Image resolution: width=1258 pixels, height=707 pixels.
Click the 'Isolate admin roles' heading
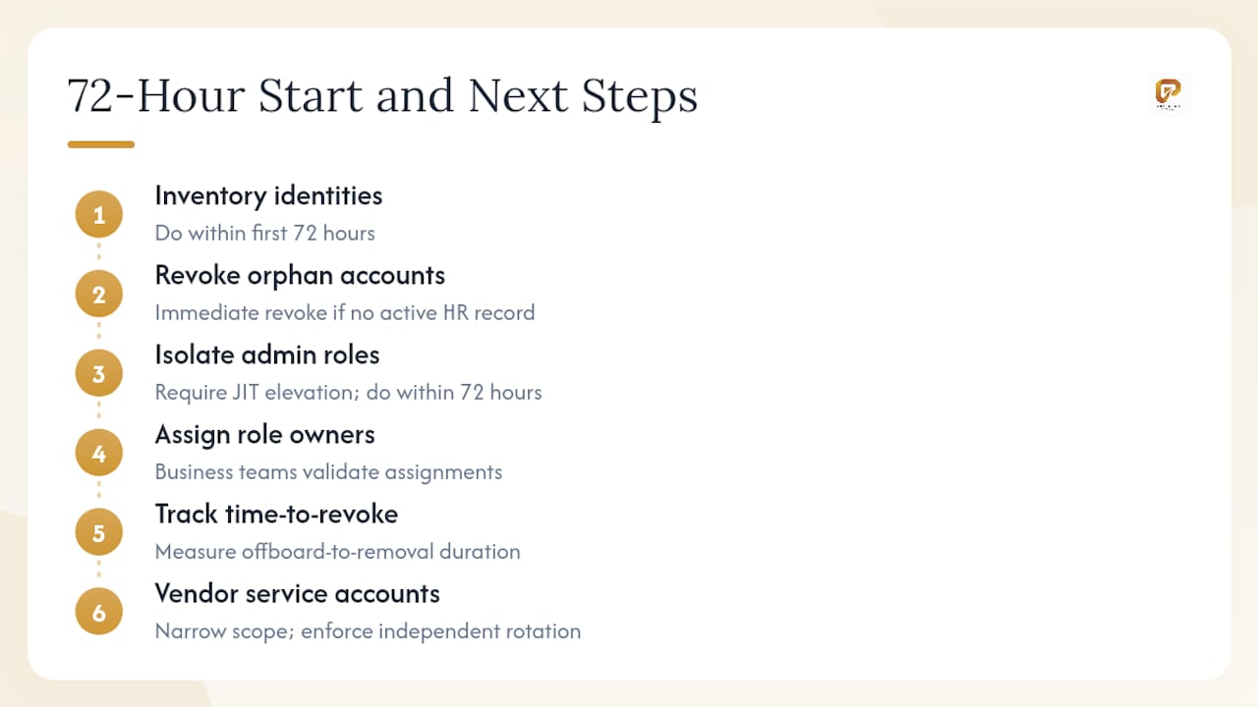pos(267,354)
